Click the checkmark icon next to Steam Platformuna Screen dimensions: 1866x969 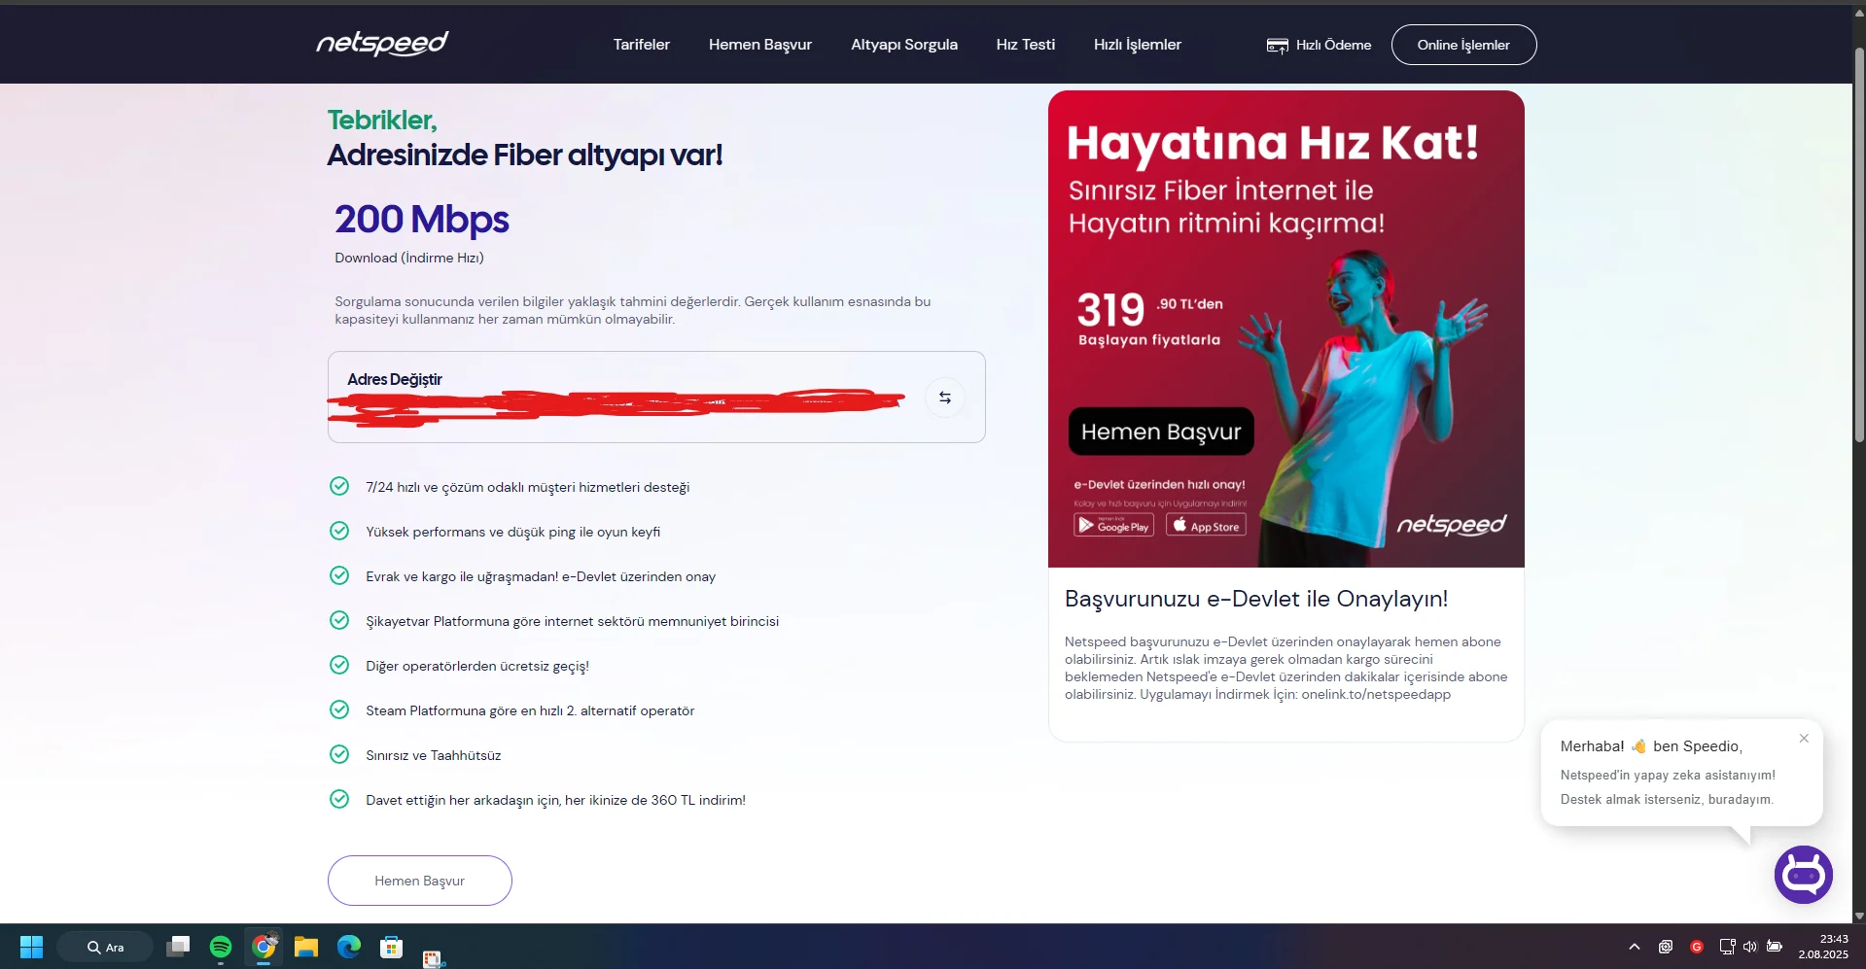339,709
